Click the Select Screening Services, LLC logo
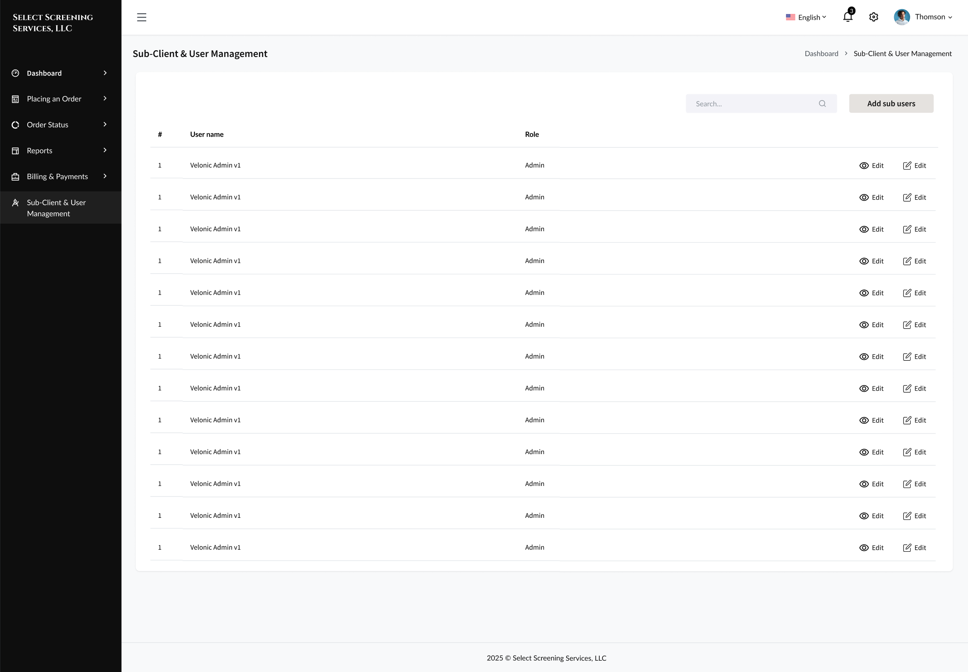The image size is (968, 672). coord(53,23)
